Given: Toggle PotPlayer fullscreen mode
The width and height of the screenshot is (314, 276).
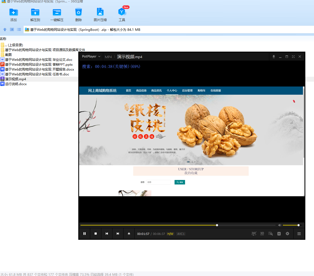Looking at the screenshot, I should [x=293, y=57].
